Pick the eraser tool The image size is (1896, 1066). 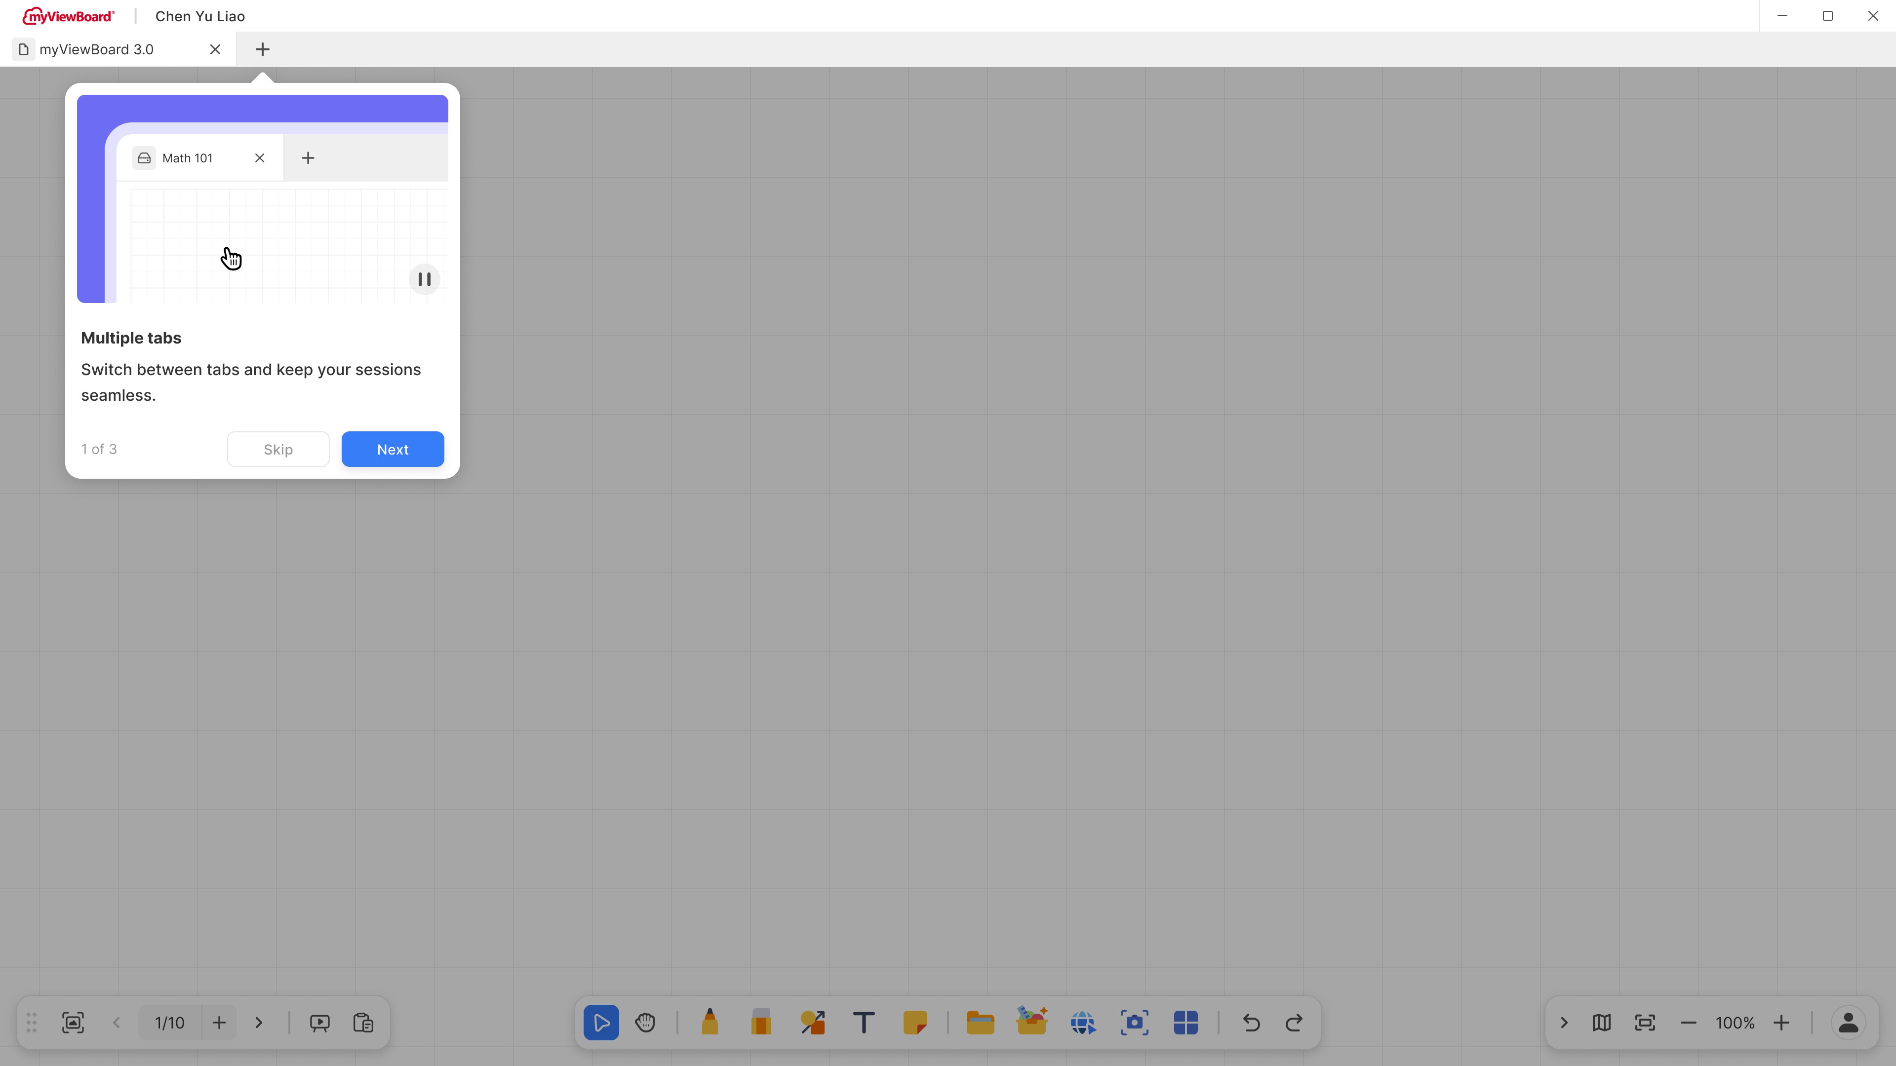(761, 1022)
